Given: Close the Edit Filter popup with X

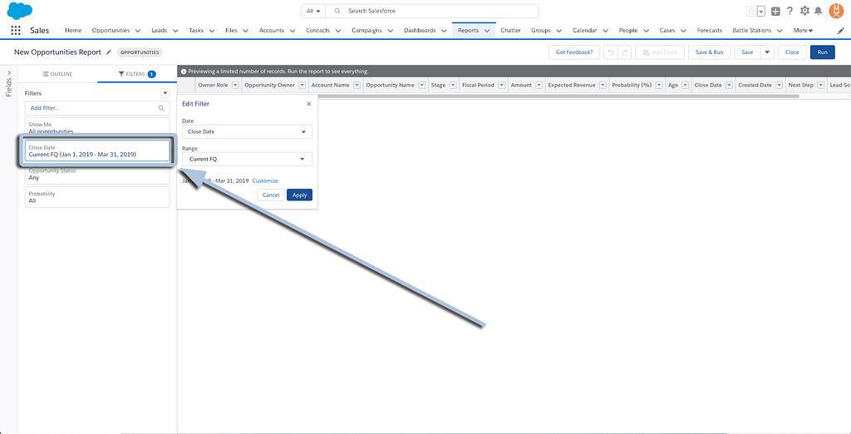Looking at the screenshot, I should 308,104.
